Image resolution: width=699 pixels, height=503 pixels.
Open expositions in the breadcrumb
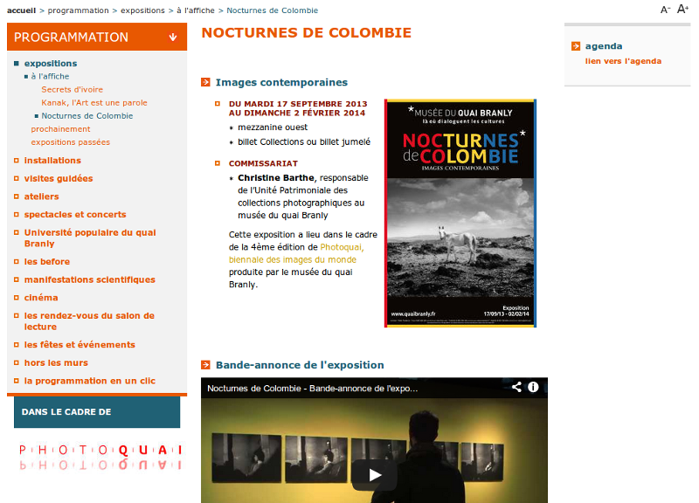[142, 10]
